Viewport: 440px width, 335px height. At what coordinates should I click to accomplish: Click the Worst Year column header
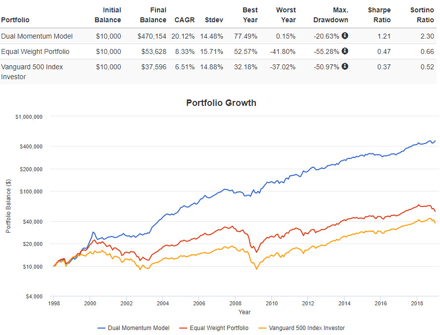[x=286, y=15]
